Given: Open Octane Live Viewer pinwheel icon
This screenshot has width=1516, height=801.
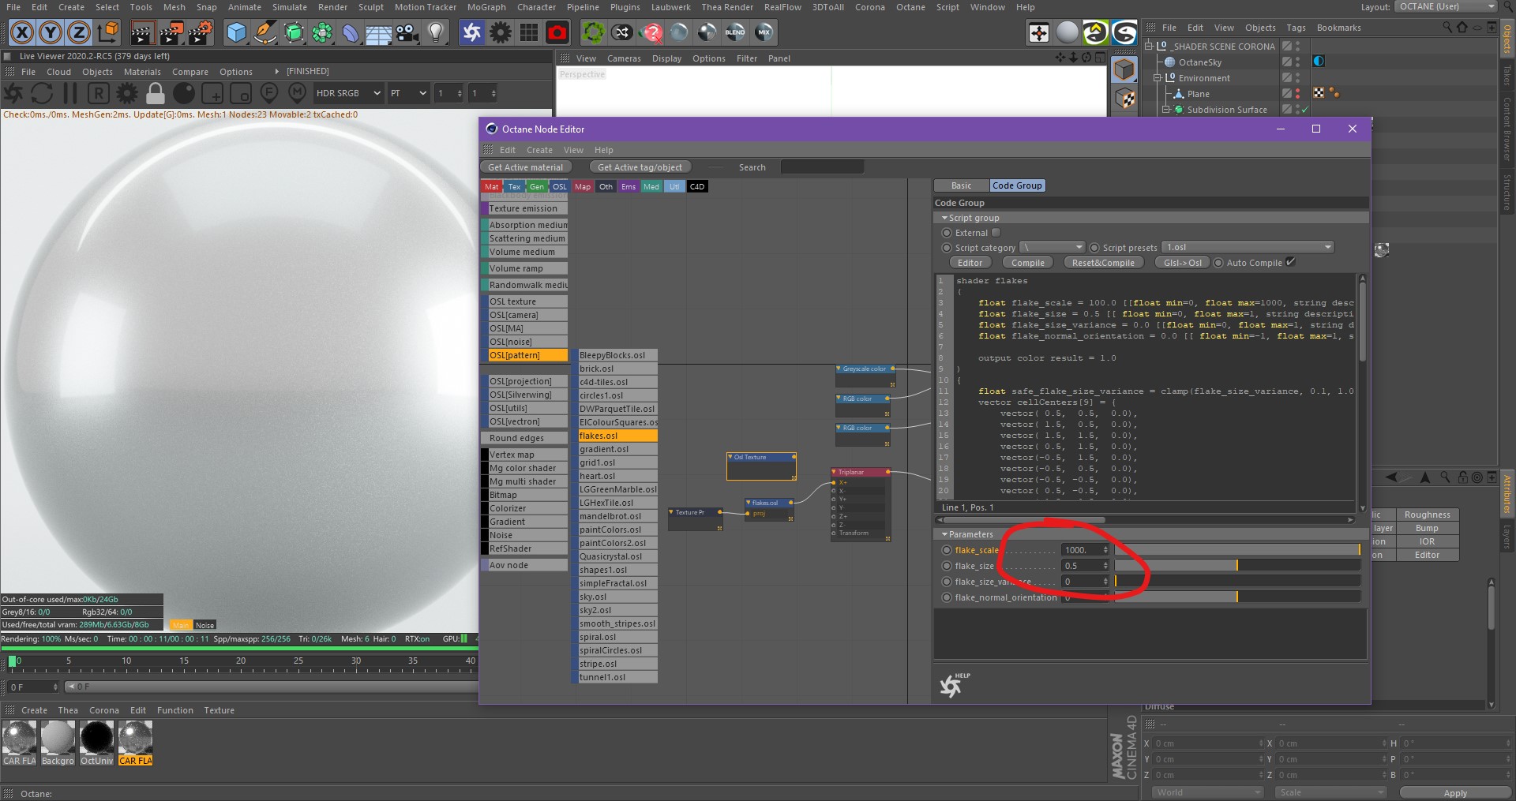Looking at the screenshot, I should [x=471, y=32].
